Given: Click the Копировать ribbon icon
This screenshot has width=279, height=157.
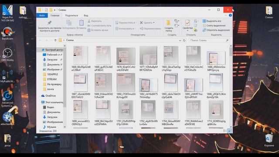Looking at the screenshot, I should pyautogui.click(x=69, y=24).
